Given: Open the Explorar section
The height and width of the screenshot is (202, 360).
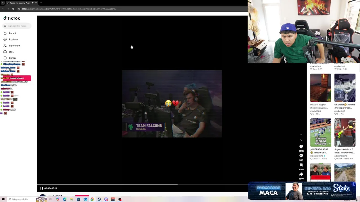Looking at the screenshot, I should [13, 39].
